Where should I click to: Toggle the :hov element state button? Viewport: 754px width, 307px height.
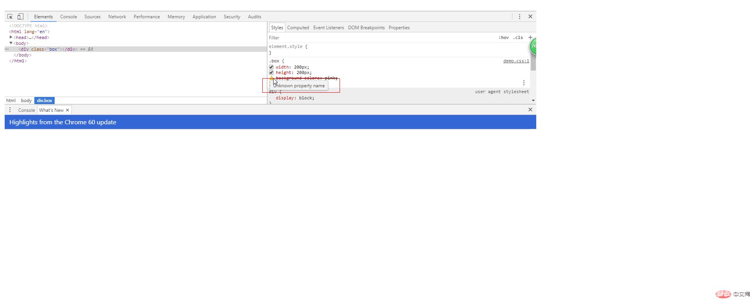click(x=503, y=38)
